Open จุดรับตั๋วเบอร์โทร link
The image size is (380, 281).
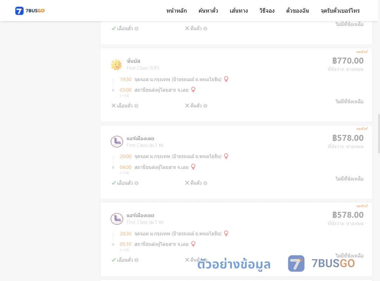click(x=340, y=11)
